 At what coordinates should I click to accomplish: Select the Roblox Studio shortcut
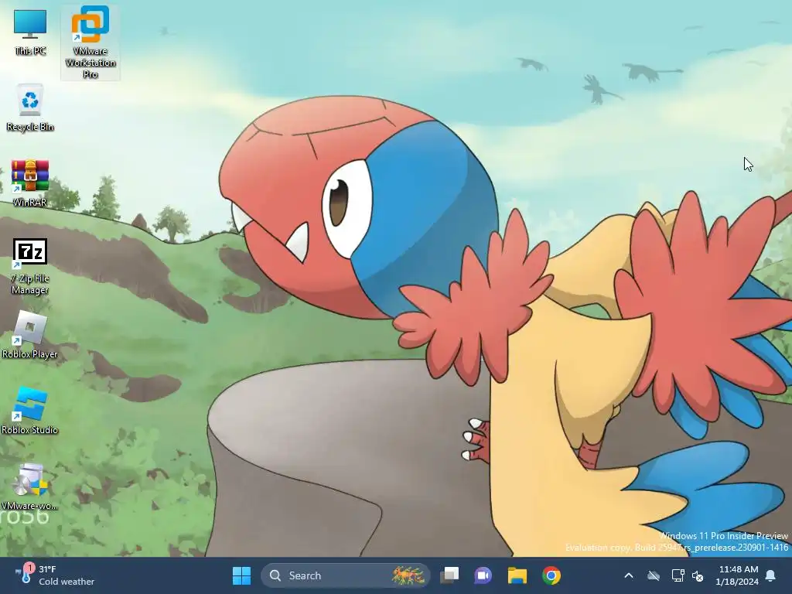click(x=30, y=410)
